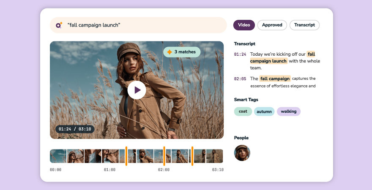
Task: Click the Smart Tags section heading
Action: 246,100
